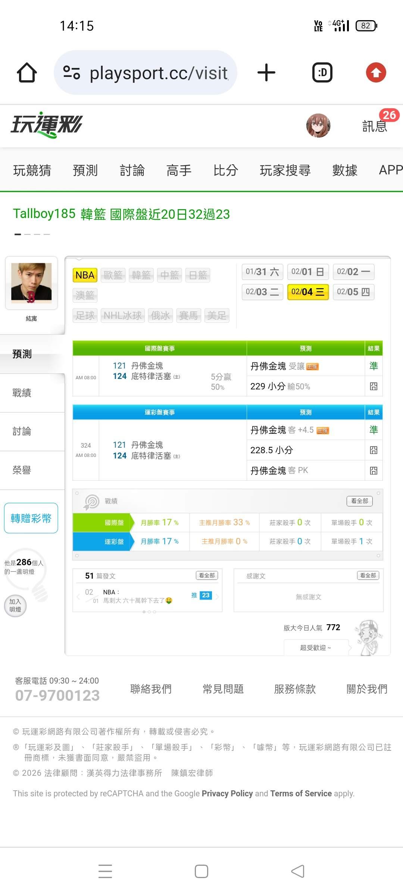Tap the browser home icon
Screen dimensions: 403x896
[x=27, y=72]
